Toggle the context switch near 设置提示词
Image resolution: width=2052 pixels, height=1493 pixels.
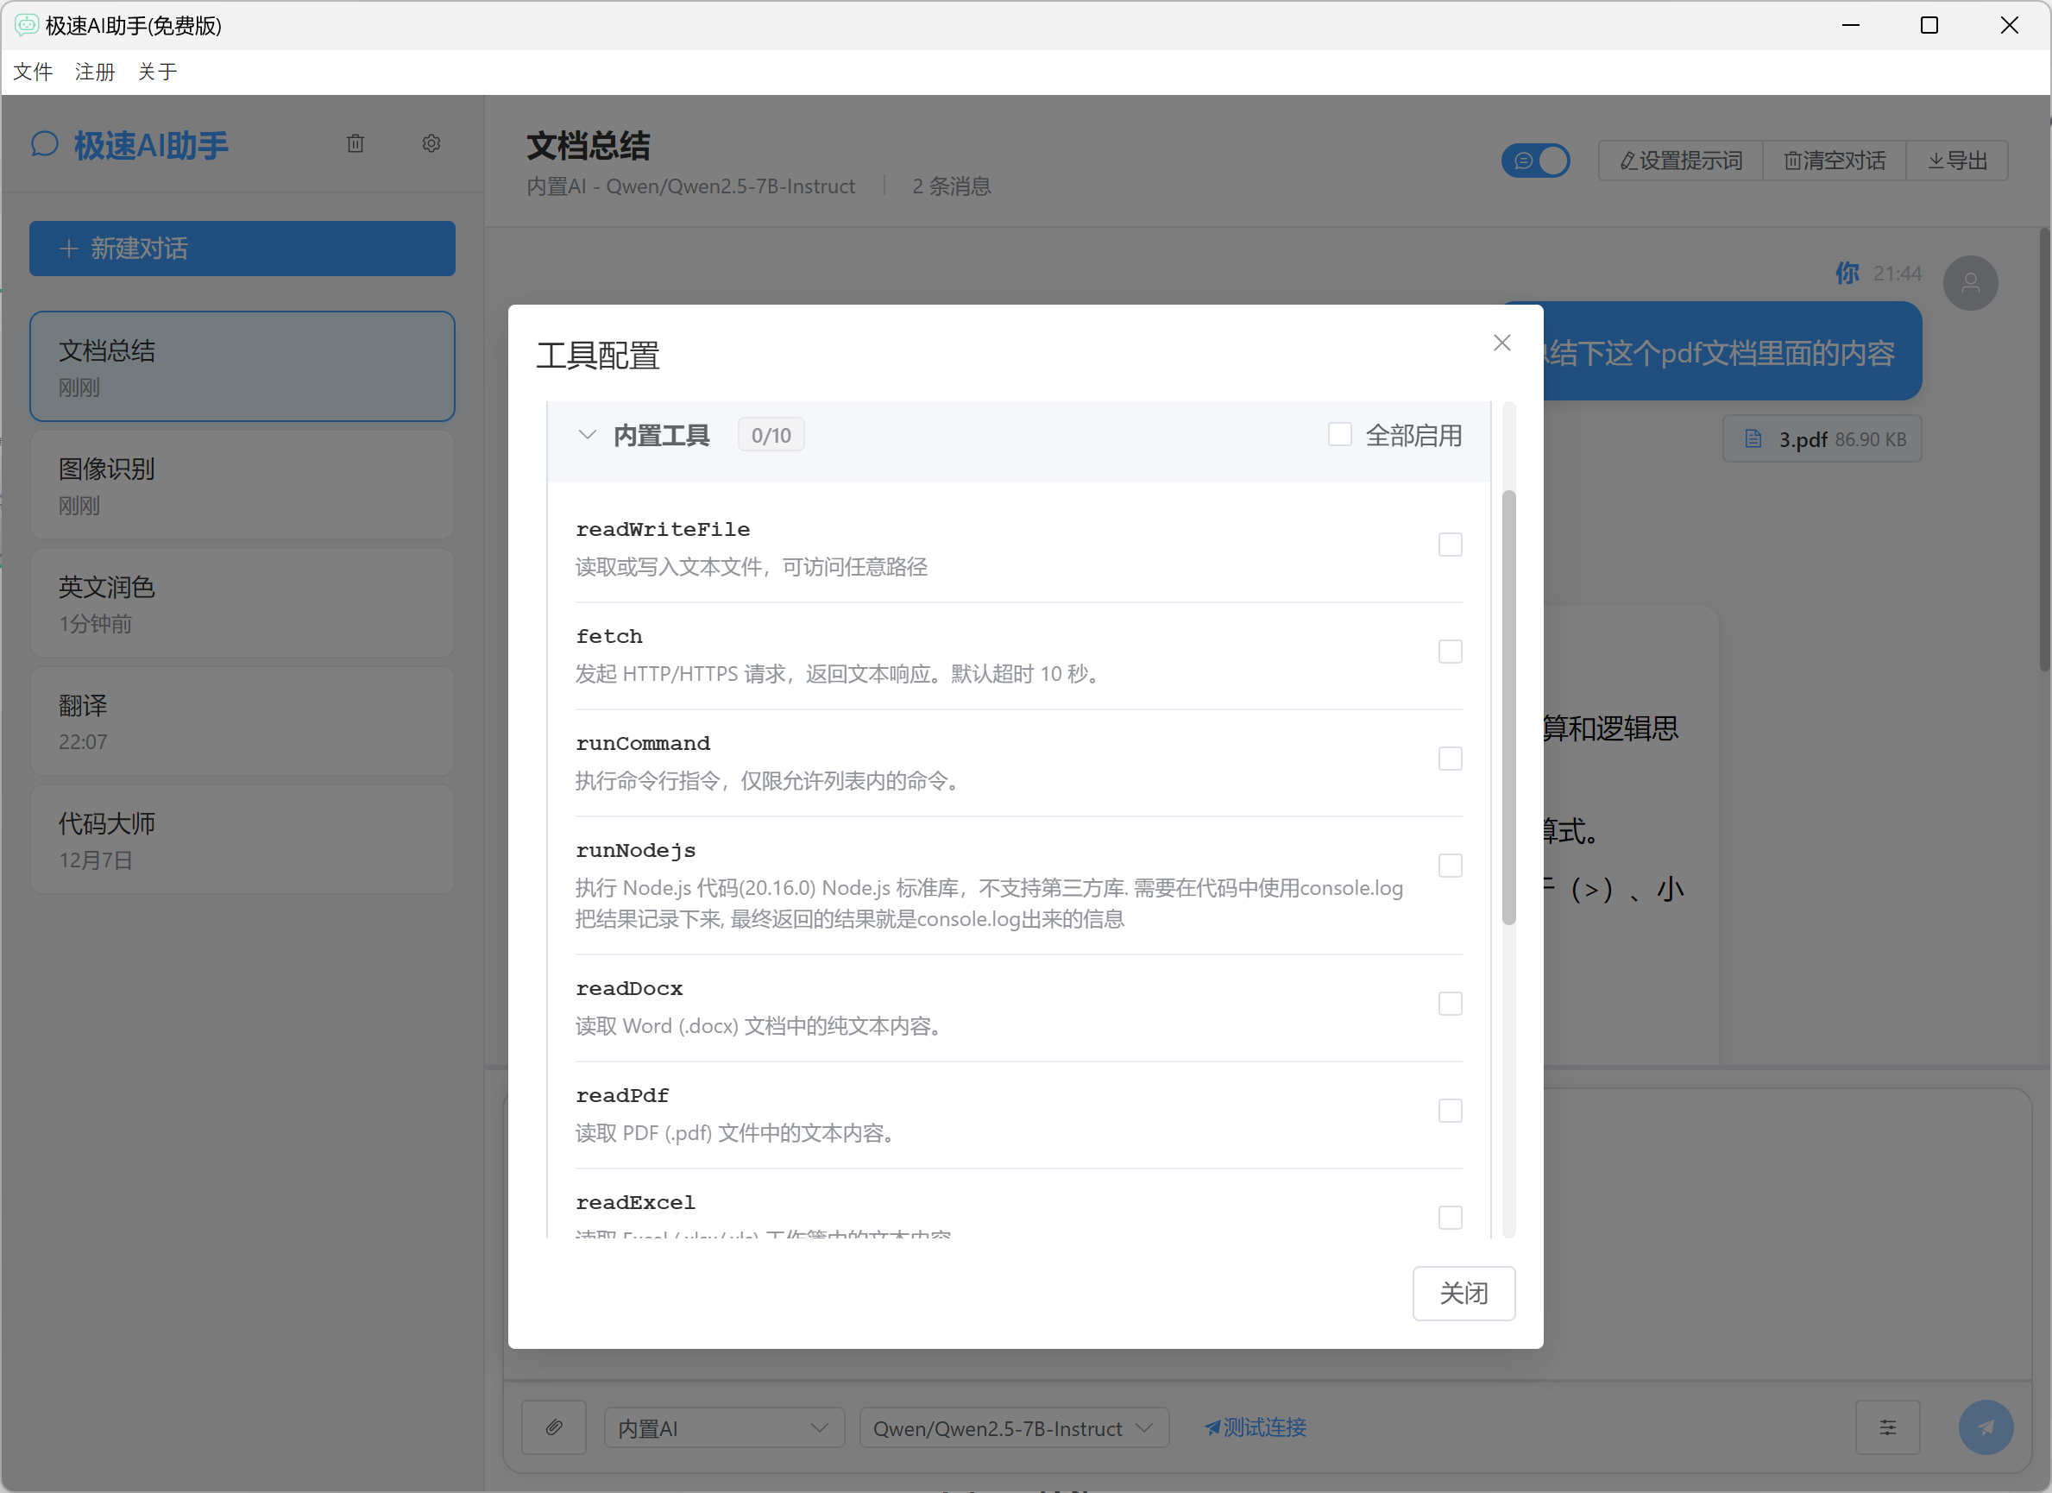coord(1535,160)
